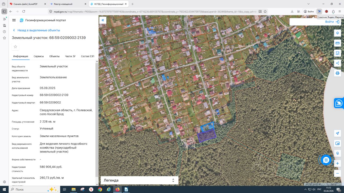Show hidden system tray icons

(x=305, y=190)
